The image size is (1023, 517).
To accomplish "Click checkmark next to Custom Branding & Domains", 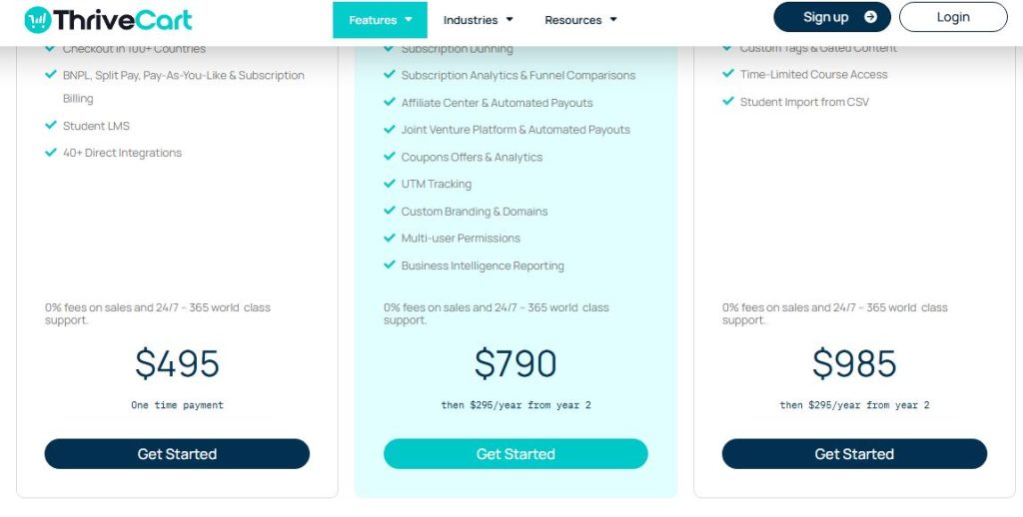I will click(x=390, y=211).
